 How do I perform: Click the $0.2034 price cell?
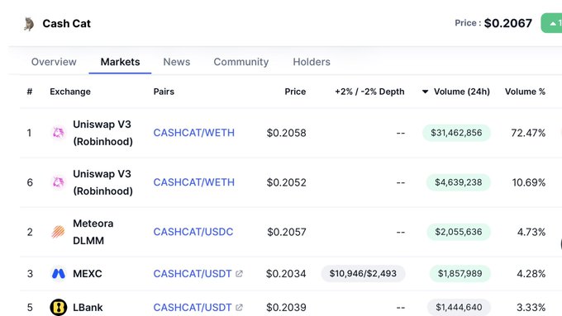click(x=286, y=274)
